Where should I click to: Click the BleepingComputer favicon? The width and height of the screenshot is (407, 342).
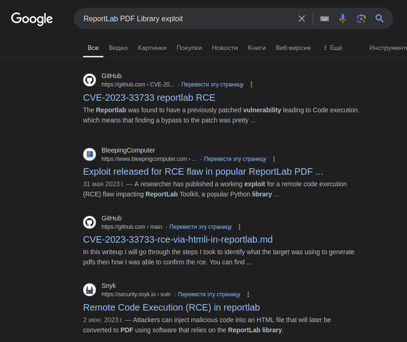[x=90, y=154]
